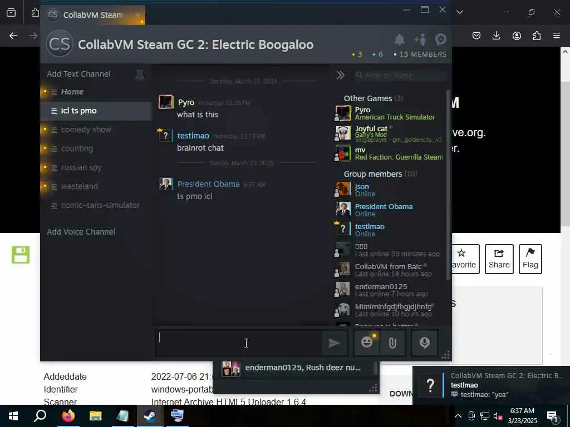Open notification bell in Steam group chat header
The width and height of the screenshot is (570, 427).
pyautogui.click(x=400, y=39)
